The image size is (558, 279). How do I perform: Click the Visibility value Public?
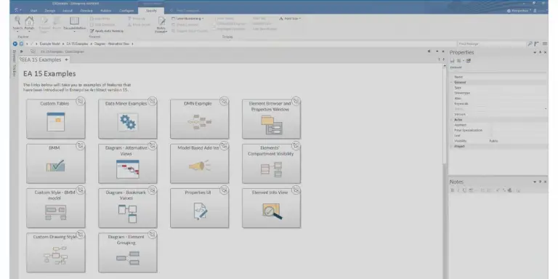[493, 141]
